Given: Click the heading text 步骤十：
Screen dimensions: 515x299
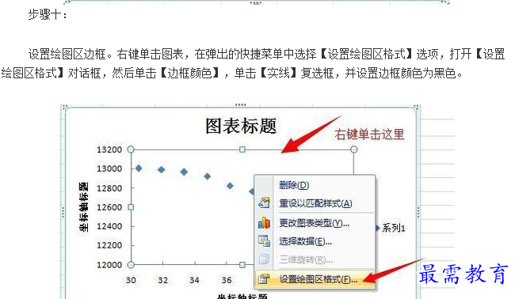Looking at the screenshot, I should (x=48, y=15).
